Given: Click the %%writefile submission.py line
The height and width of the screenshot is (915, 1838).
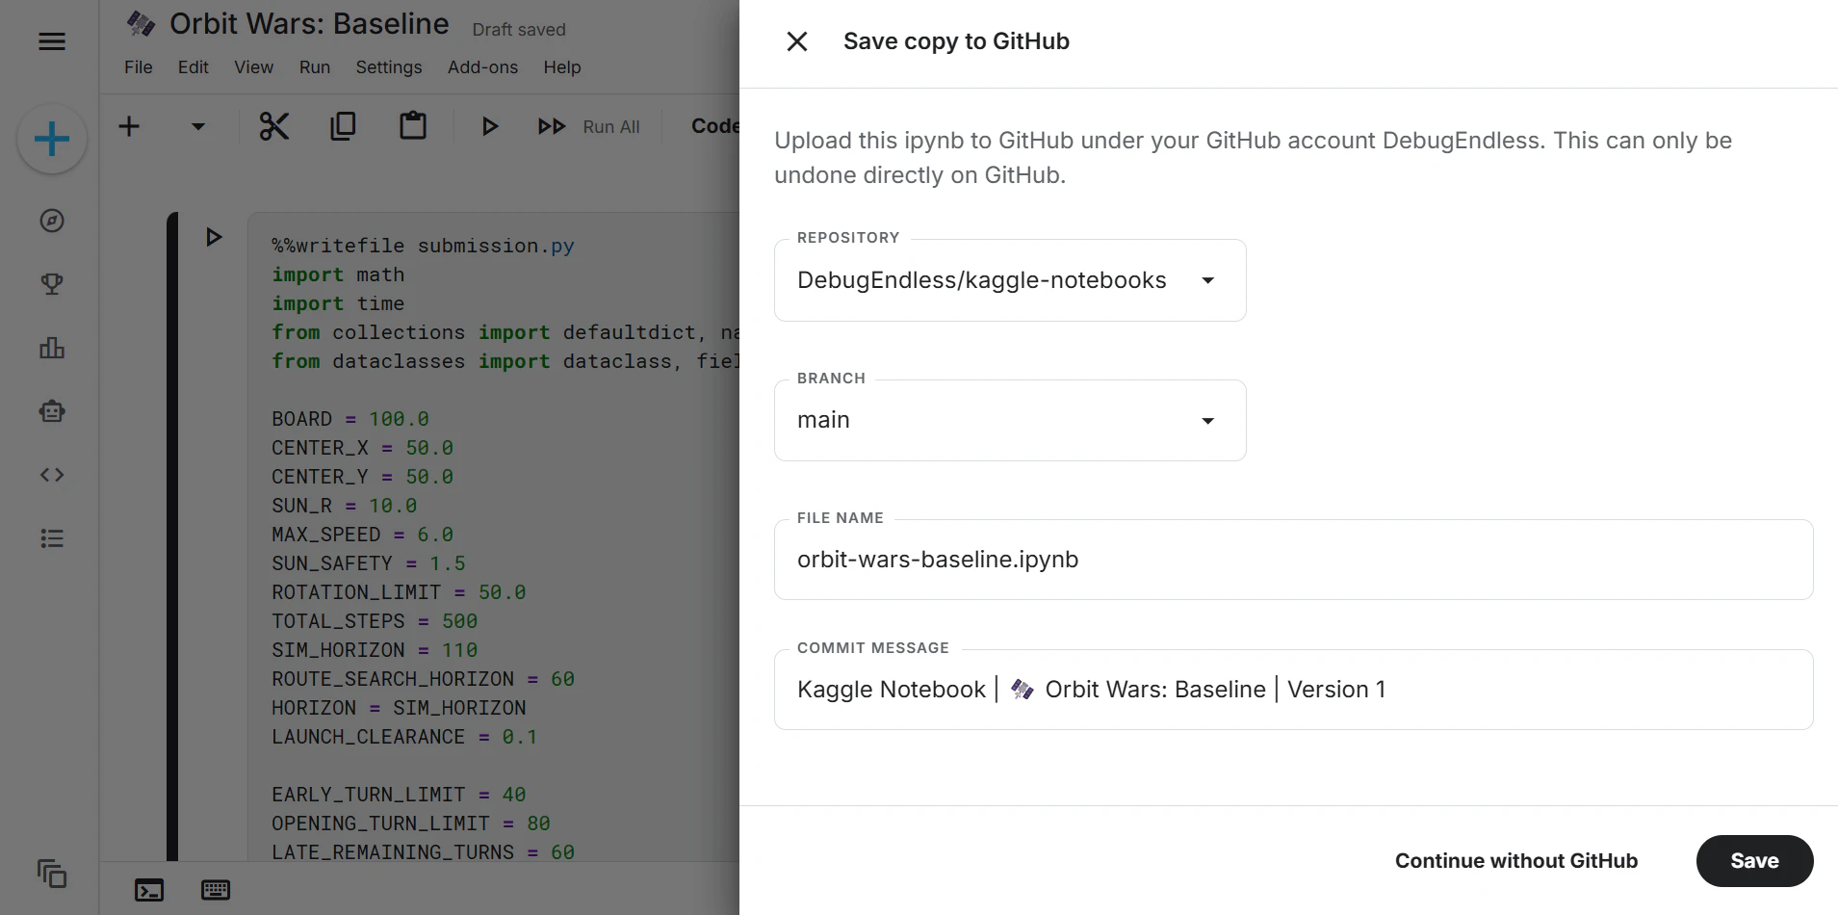Looking at the screenshot, I should point(423,246).
